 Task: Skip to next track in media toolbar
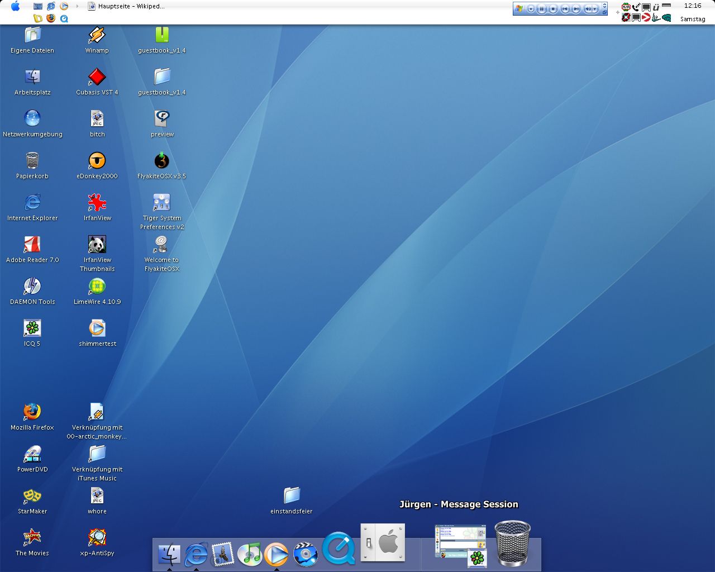tap(576, 9)
